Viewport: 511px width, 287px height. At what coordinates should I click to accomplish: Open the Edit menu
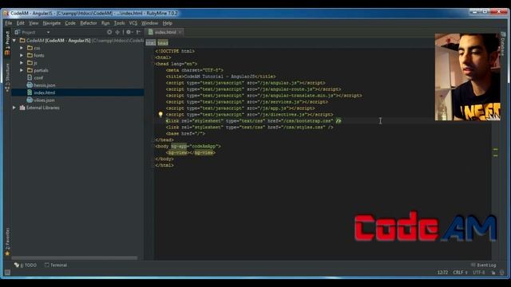[x=21, y=23]
